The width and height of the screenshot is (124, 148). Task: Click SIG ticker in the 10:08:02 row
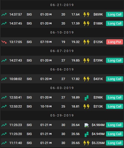click(29, 79)
